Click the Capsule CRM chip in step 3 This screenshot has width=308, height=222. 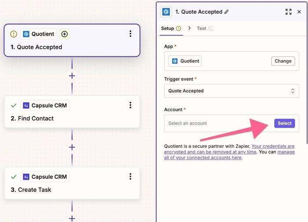45,177
